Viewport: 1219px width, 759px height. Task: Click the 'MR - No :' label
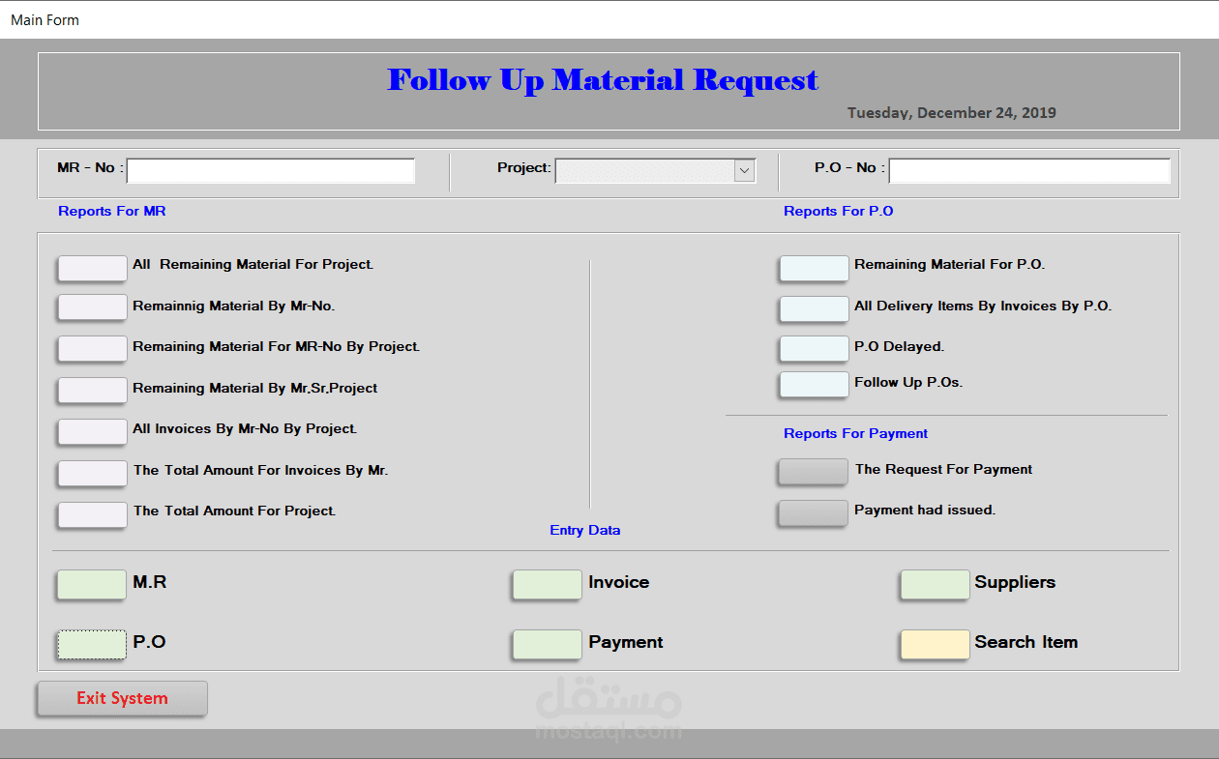pyautogui.click(x=91, y=167)
